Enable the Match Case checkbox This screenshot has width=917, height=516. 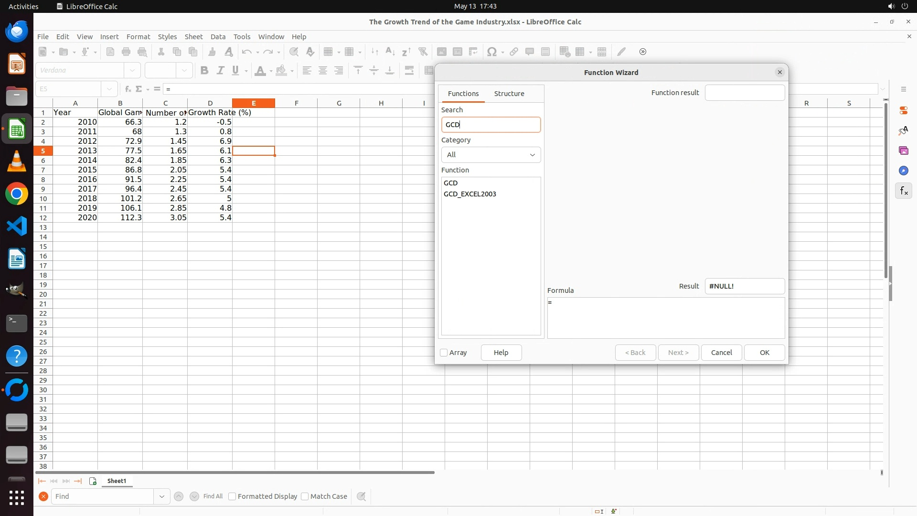pos(305,496)
